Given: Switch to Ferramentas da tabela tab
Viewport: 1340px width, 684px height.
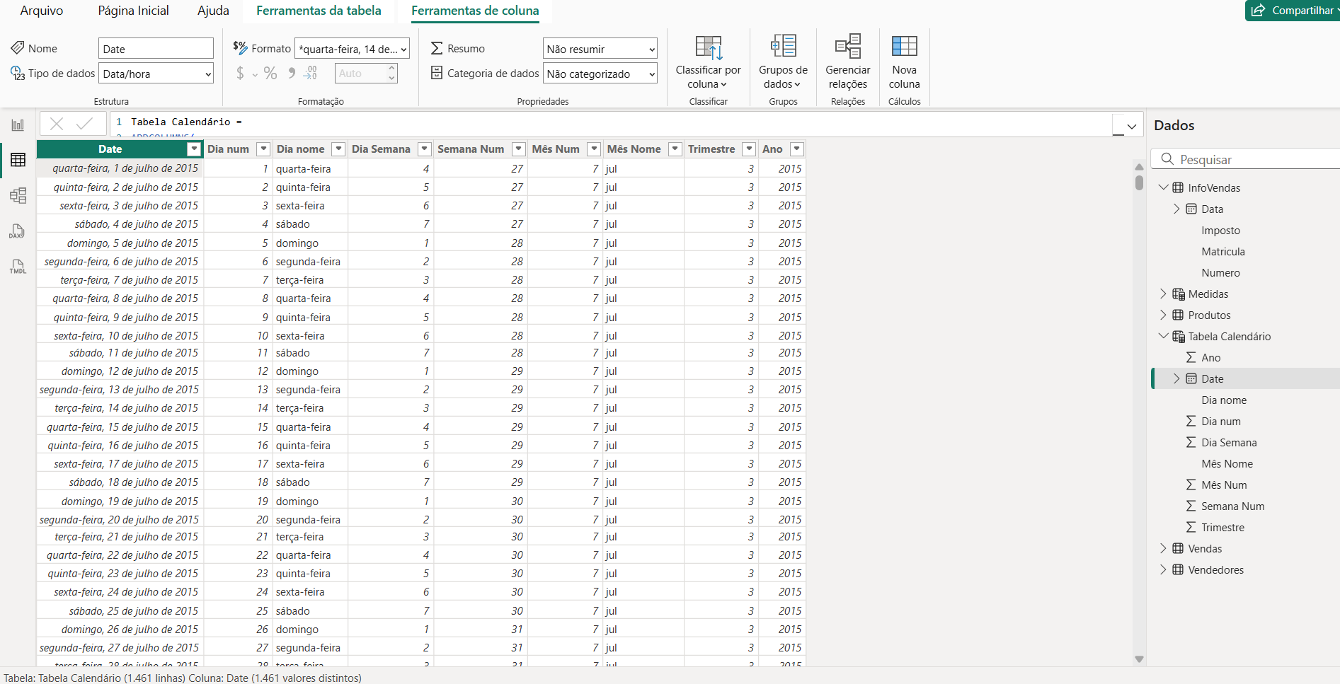Looking at the screenshot, I should click(319, 11).
